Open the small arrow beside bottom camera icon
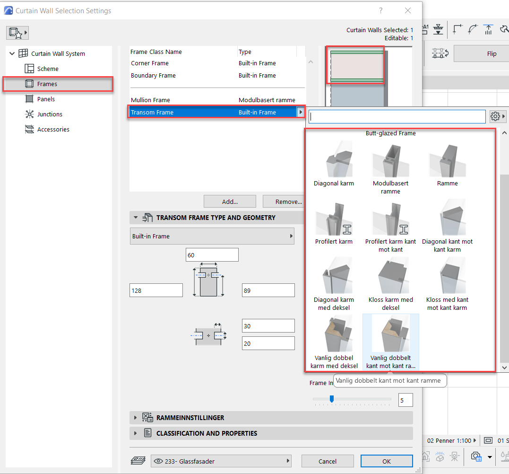The width and height of the screenshot is (509, 474). pos(490,457)
